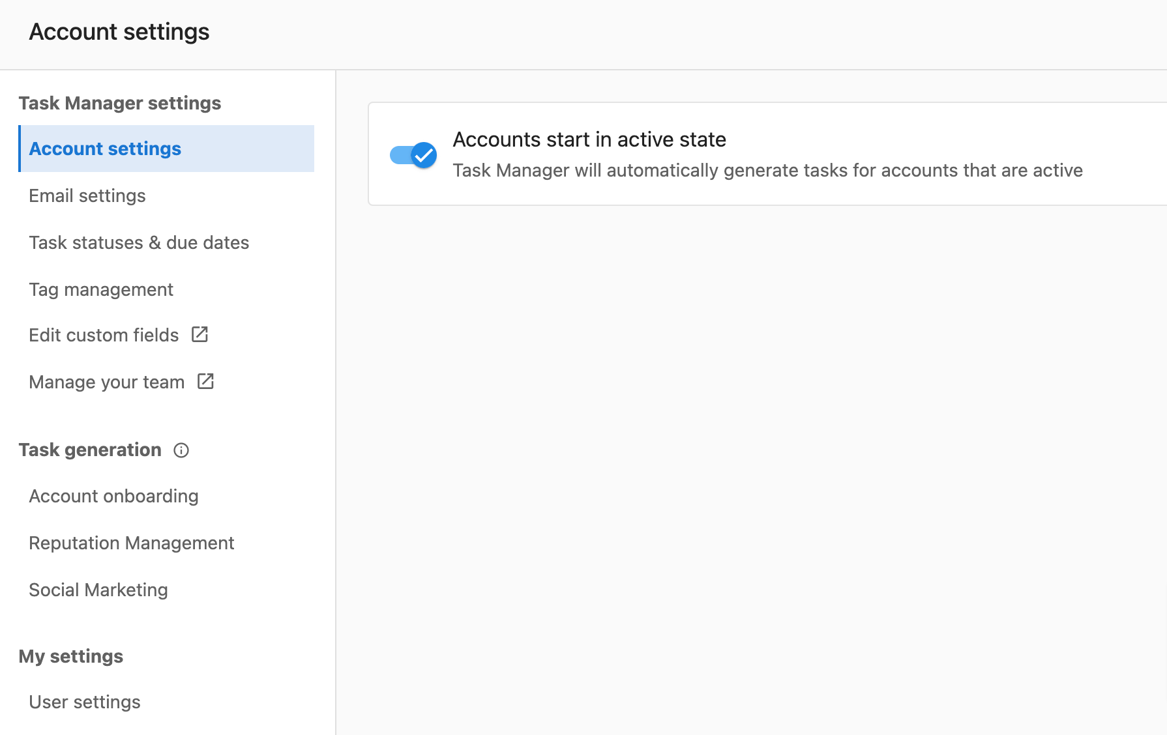Select Reputation Management in sidebar
The height and width of the screenshot is (735, 1167).
[132, 543]
